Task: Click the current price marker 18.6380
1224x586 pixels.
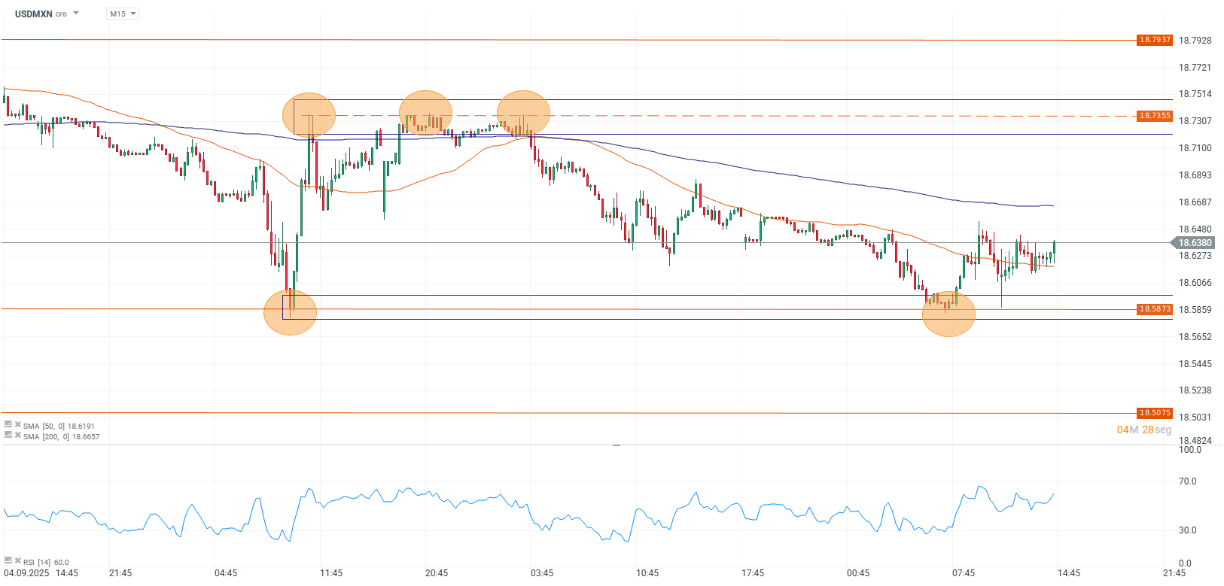Action: 1193,243
